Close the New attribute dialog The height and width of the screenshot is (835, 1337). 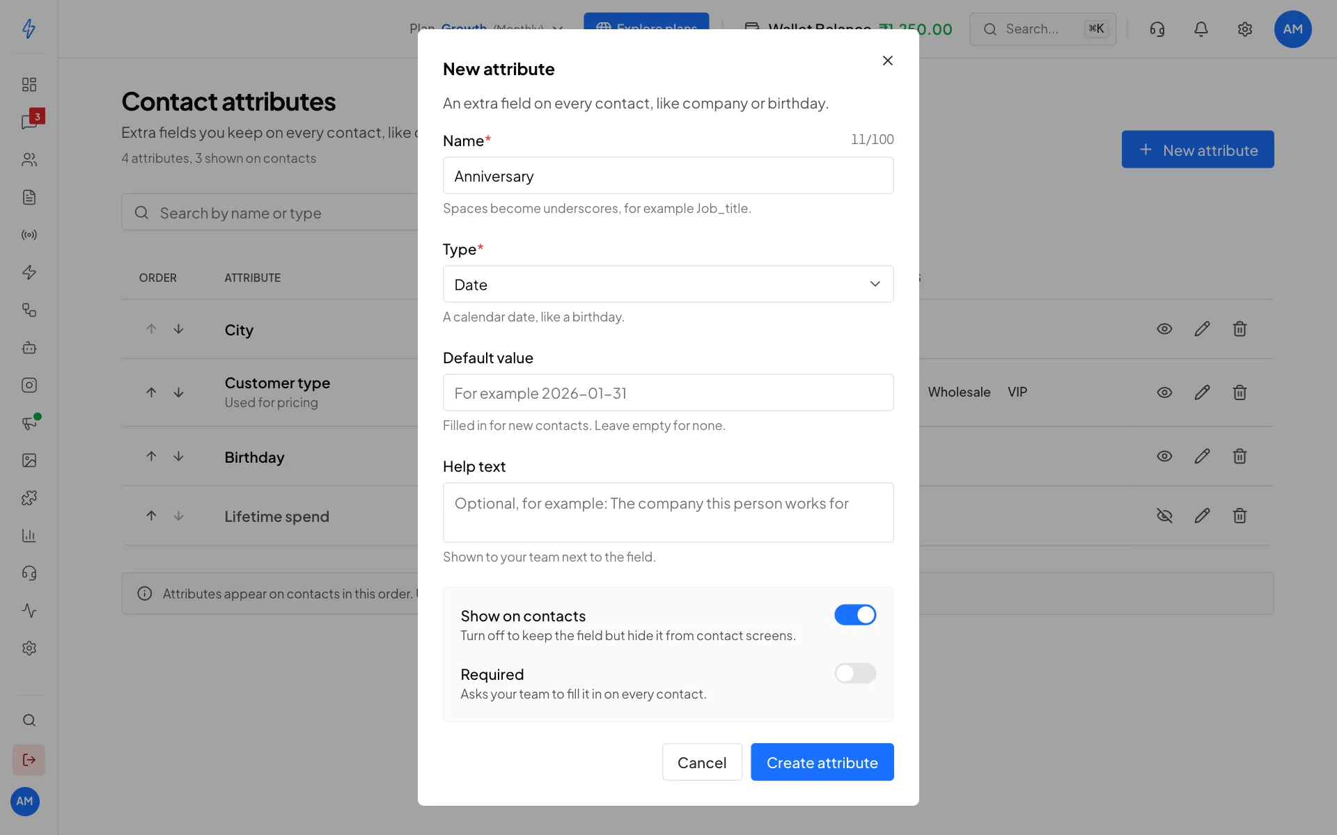pos(887,61)
